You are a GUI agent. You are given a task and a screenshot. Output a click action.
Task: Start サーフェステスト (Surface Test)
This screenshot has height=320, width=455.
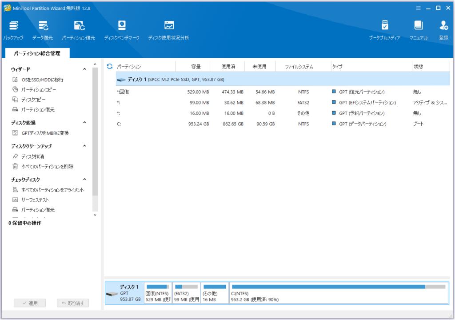pos(36,200)
